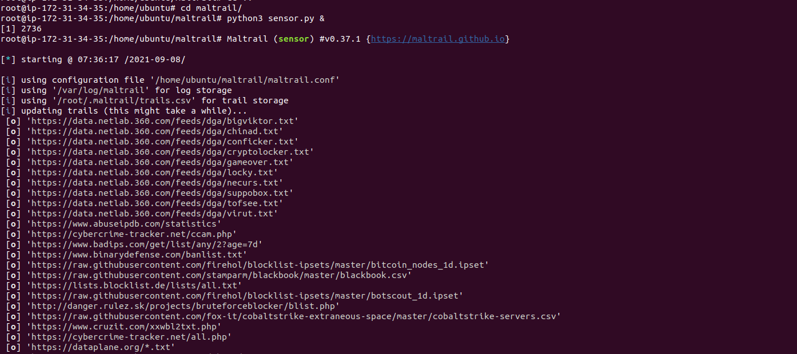Image resolution: width=797 pixels, height=354 pixels.
Task: Click the bitcoin_nodes_1d.ipset URL
Action: [257, 265]
